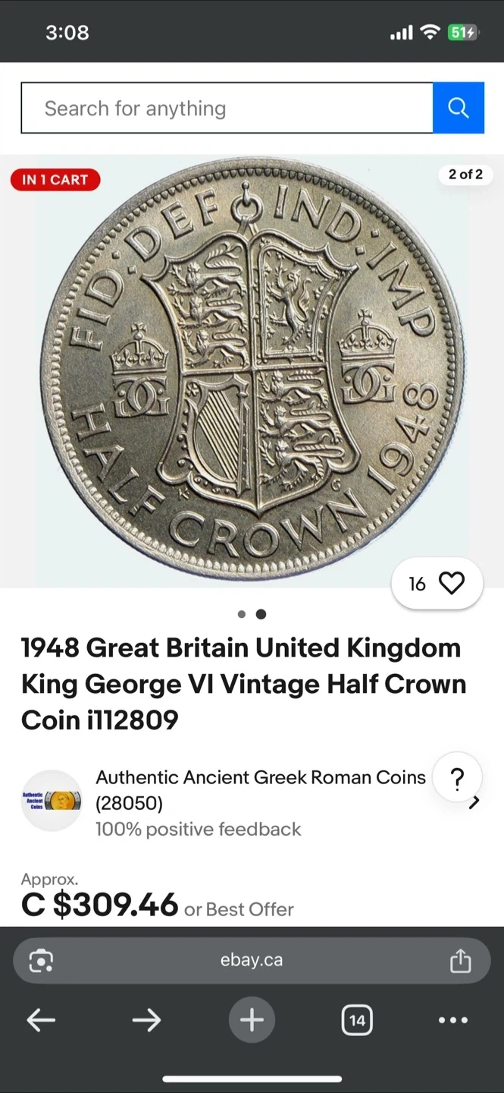Viewport: 504px width, 1093px height.
Task: Show the 14 open tabs switcher
Action: [357, 1020]
